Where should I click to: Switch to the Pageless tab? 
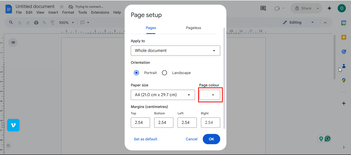click(x=193, y=28)
